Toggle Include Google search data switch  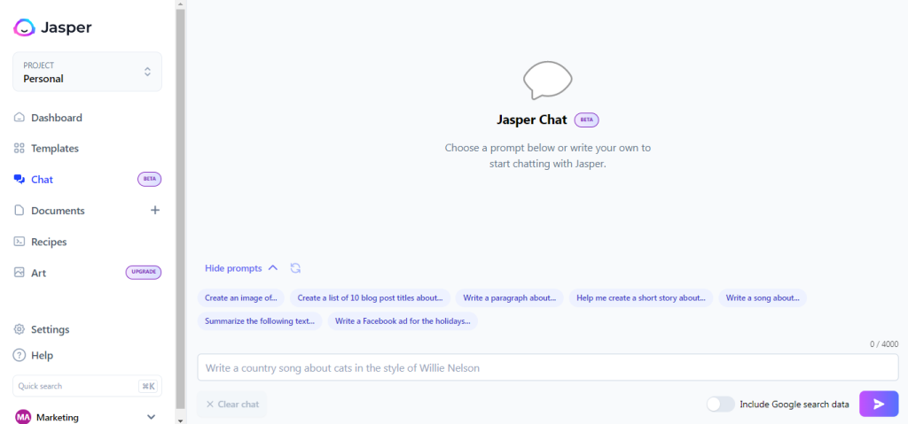tap(720, 404)
